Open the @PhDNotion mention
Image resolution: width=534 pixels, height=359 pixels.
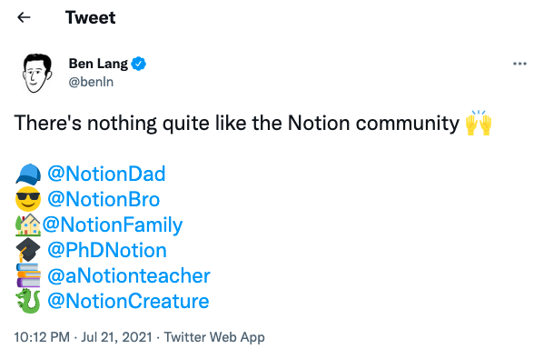click(x=107, y=250)
